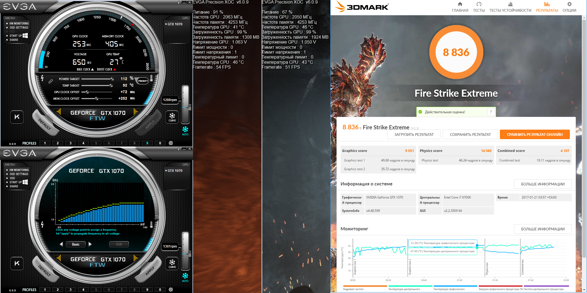
Task: Click ЗАГРУЗИТЬ РЕЗУЛЬТАТ button
Action: (x=414, y=135)
